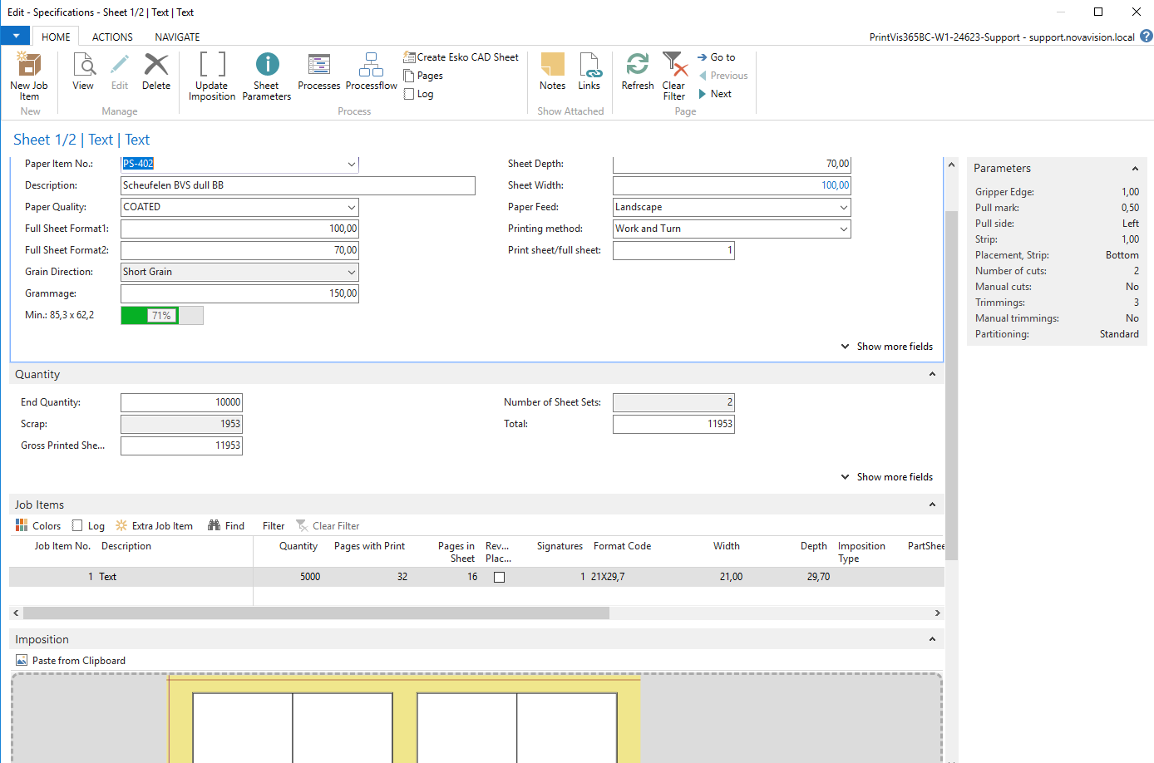Open the Paper Feed dropdown

click(x=844, y=207)
